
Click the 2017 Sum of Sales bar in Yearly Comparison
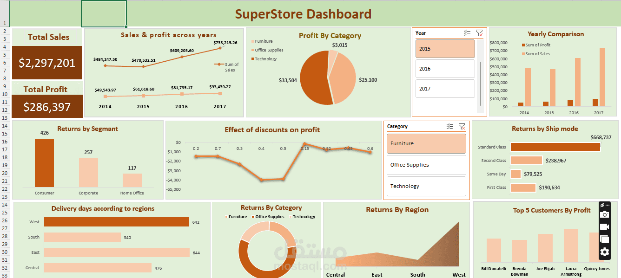(602, 77)
